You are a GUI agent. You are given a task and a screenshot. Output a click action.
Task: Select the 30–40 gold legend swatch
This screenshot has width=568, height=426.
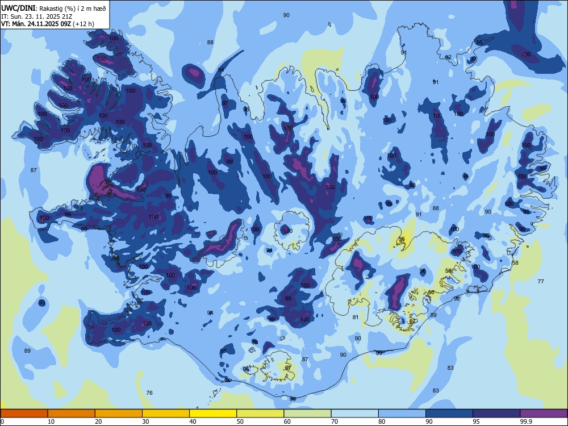(x=166, y=414)
